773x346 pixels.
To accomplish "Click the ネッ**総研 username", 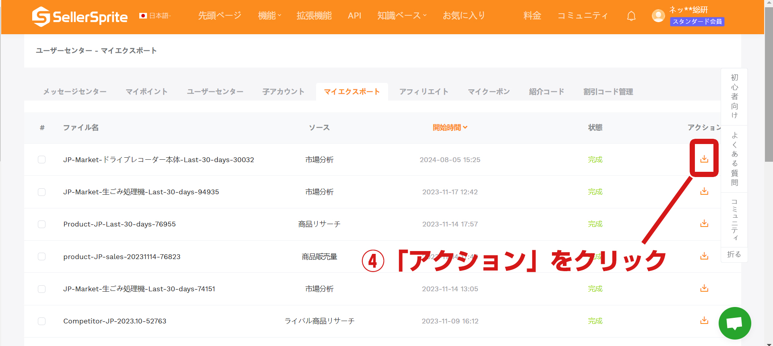I will pyautogui.click(x=688, y=10).
